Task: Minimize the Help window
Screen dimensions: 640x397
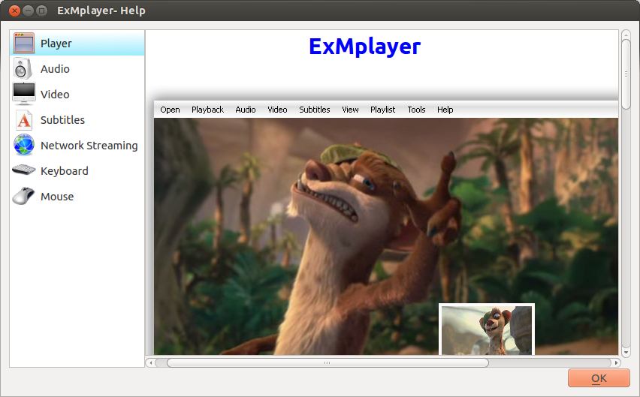Action: pos(28,11)
